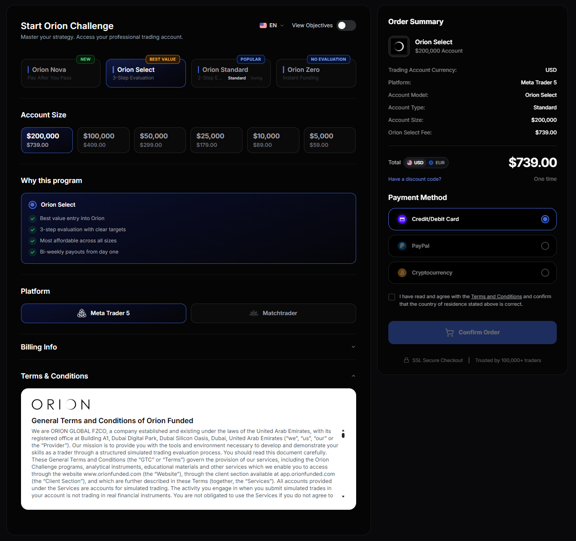The width and height of the screenshot is (576, 541).
Task: Choose the $200,000 account size
Action: [x=47, y=140]
